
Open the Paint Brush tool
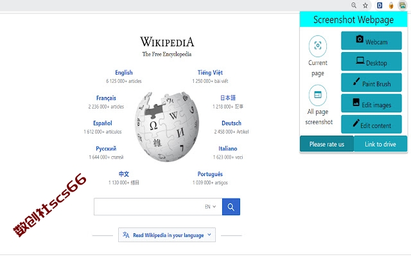371,83
